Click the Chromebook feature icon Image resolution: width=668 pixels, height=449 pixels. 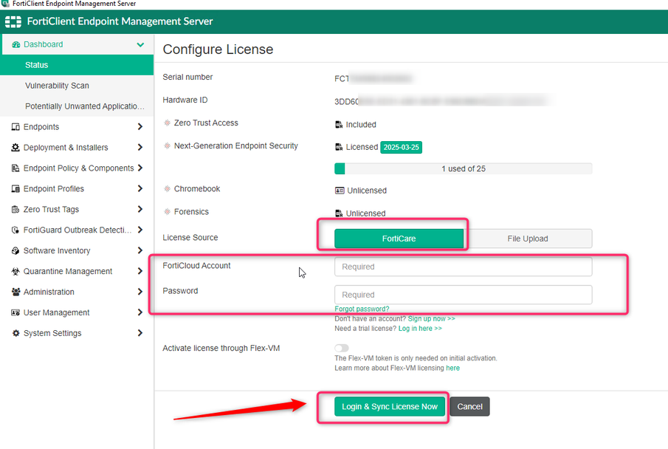(167, 188)
